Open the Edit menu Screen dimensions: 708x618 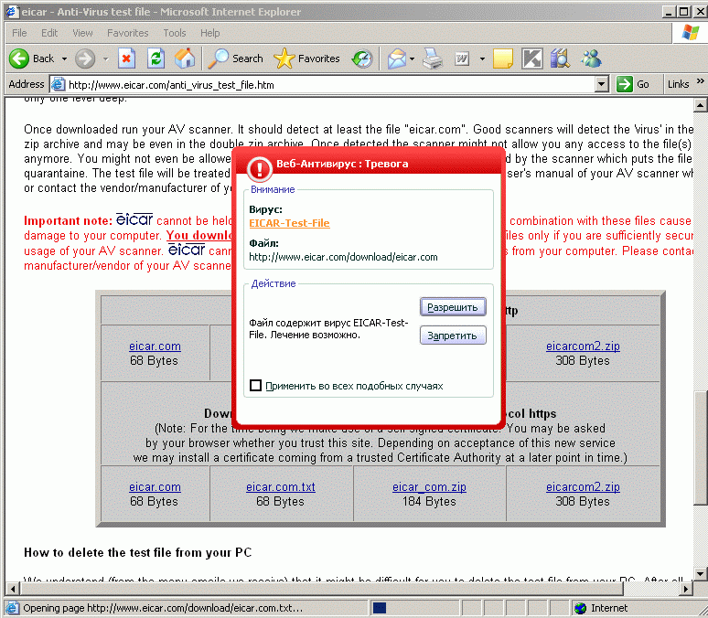click(49, 33)
